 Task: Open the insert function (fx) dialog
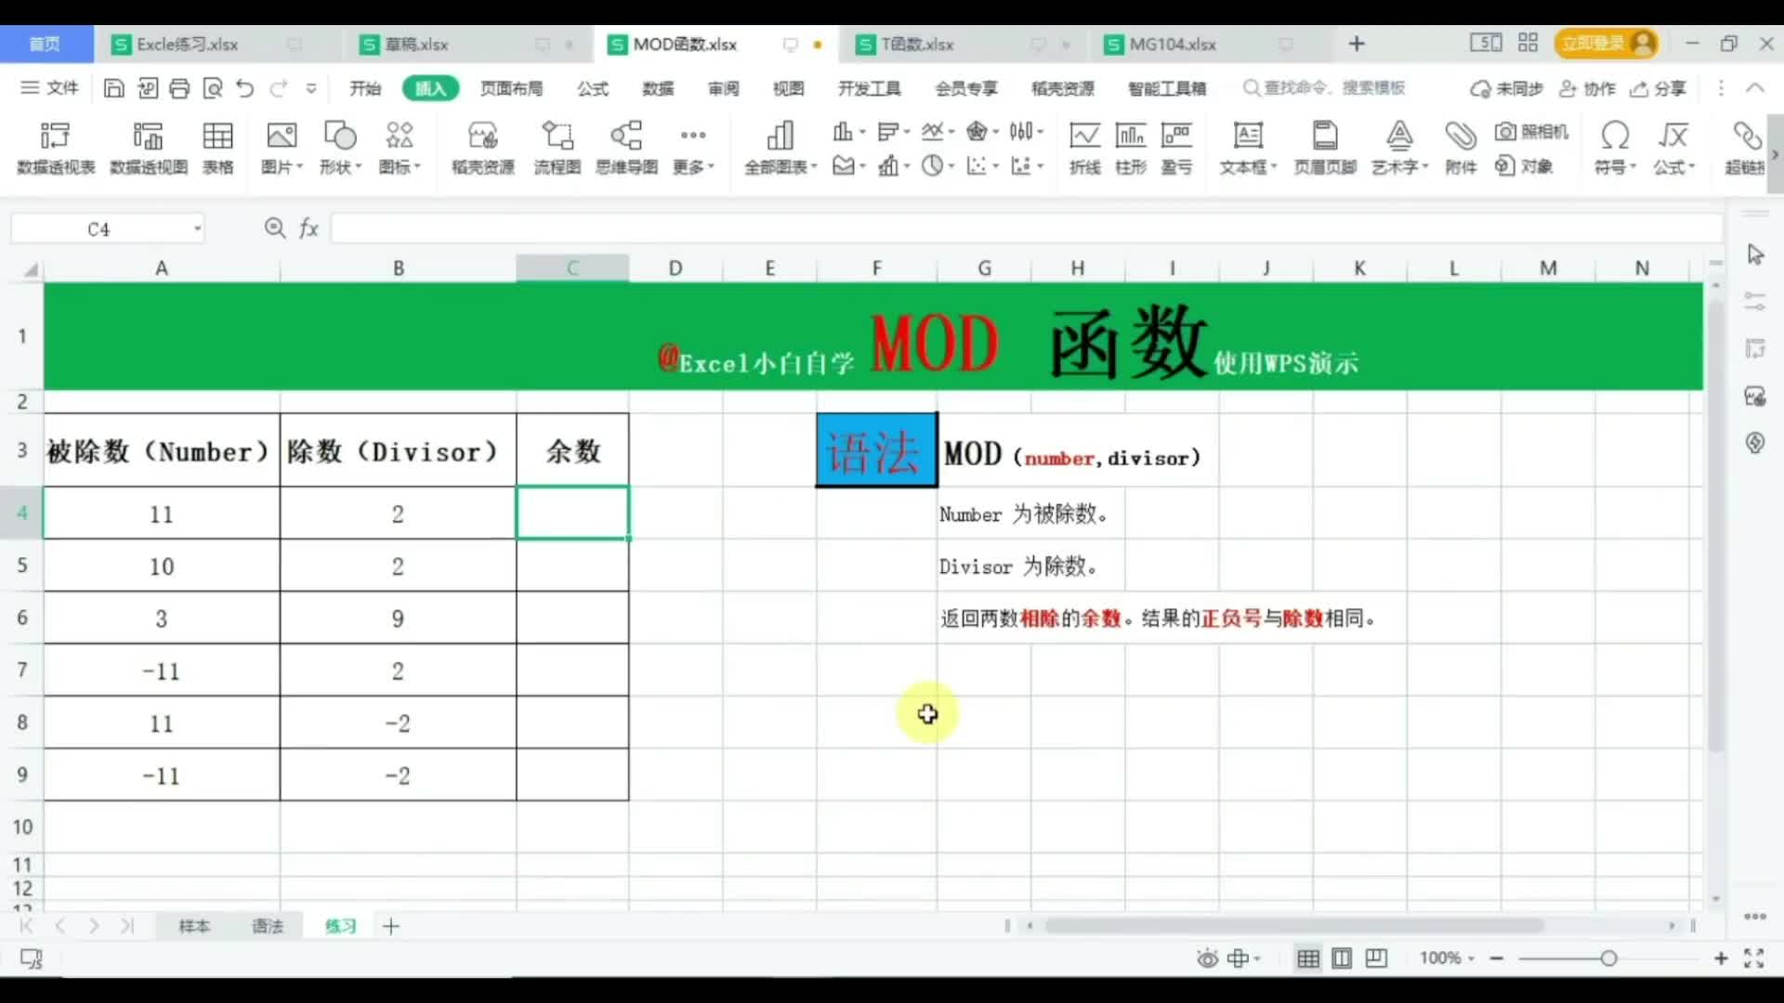click(x=308, y=228)
